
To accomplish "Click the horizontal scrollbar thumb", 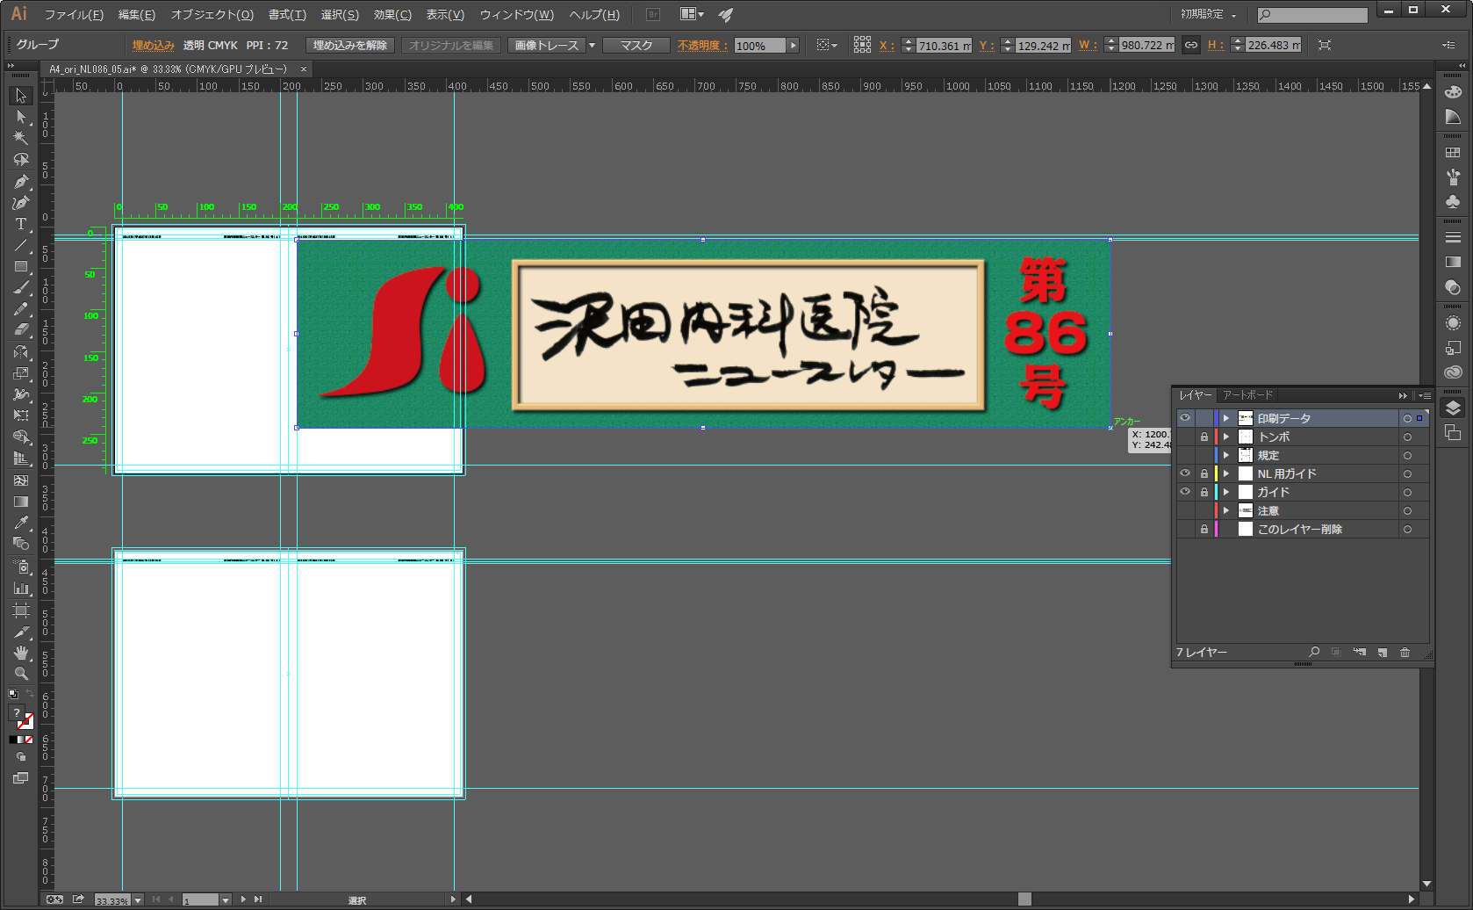I will click(1024, 899).
